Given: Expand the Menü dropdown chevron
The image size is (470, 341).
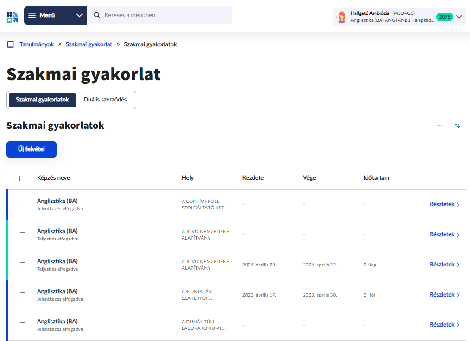Looking at the screenshot, I should (x=79, y=15).
